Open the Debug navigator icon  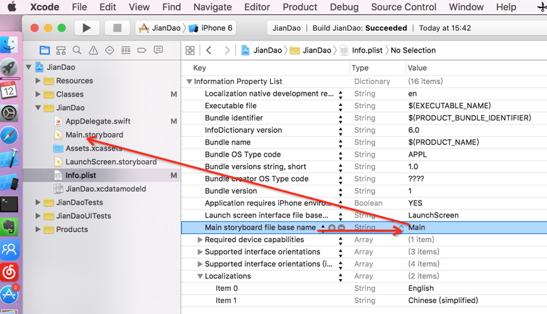pyautogui.click(x=126, y=50)
